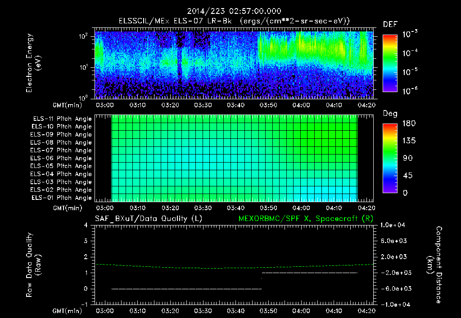The image size is (461, 318).
Task: Click the electron energy spectrogram plot
Action: coord(234,63)
